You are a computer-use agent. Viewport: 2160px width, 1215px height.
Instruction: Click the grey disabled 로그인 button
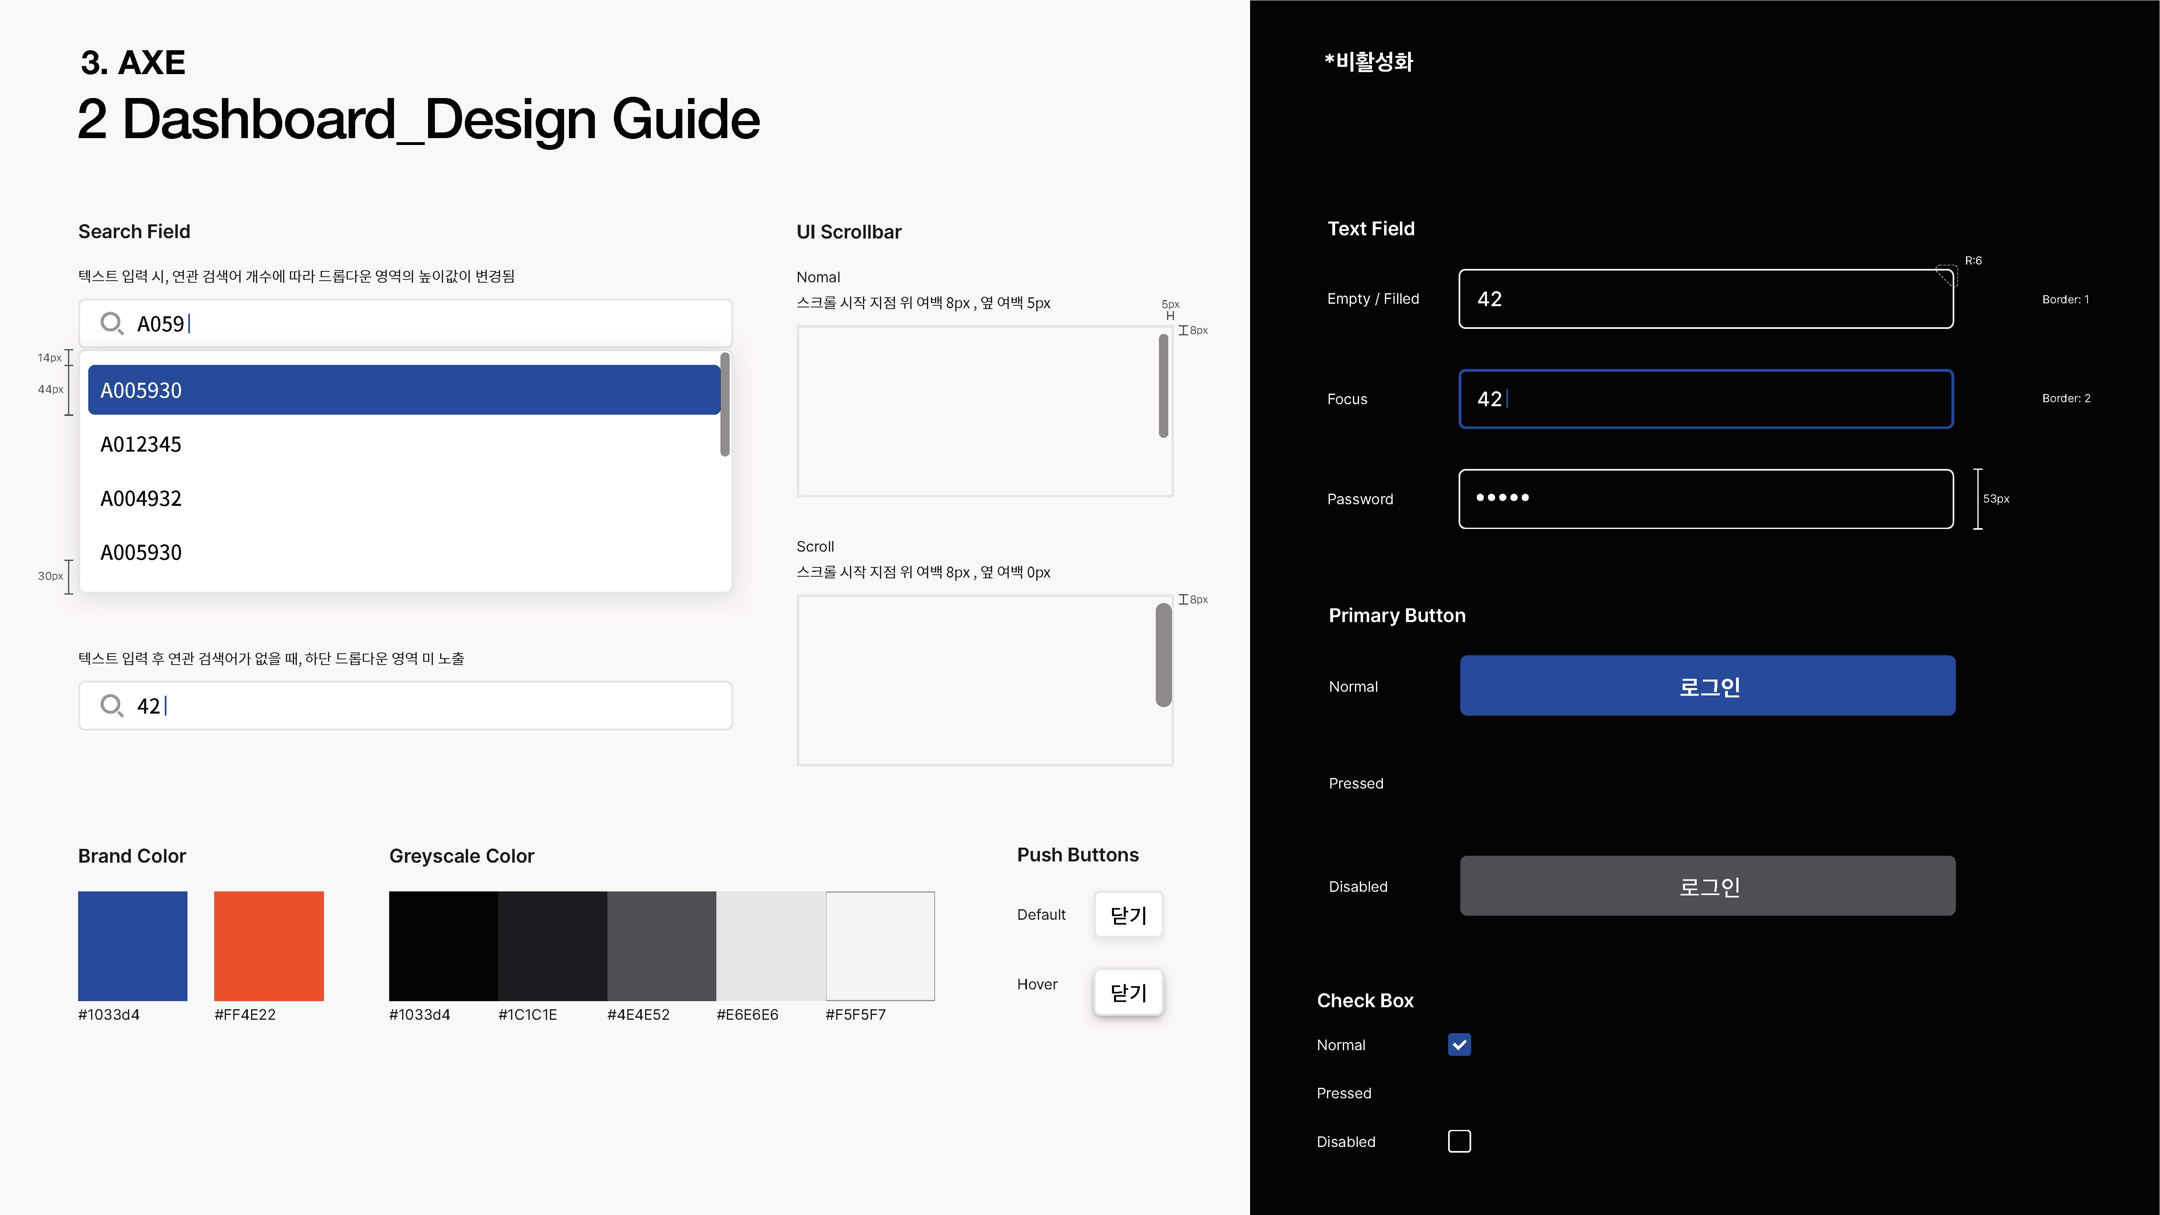[1707, 885]
